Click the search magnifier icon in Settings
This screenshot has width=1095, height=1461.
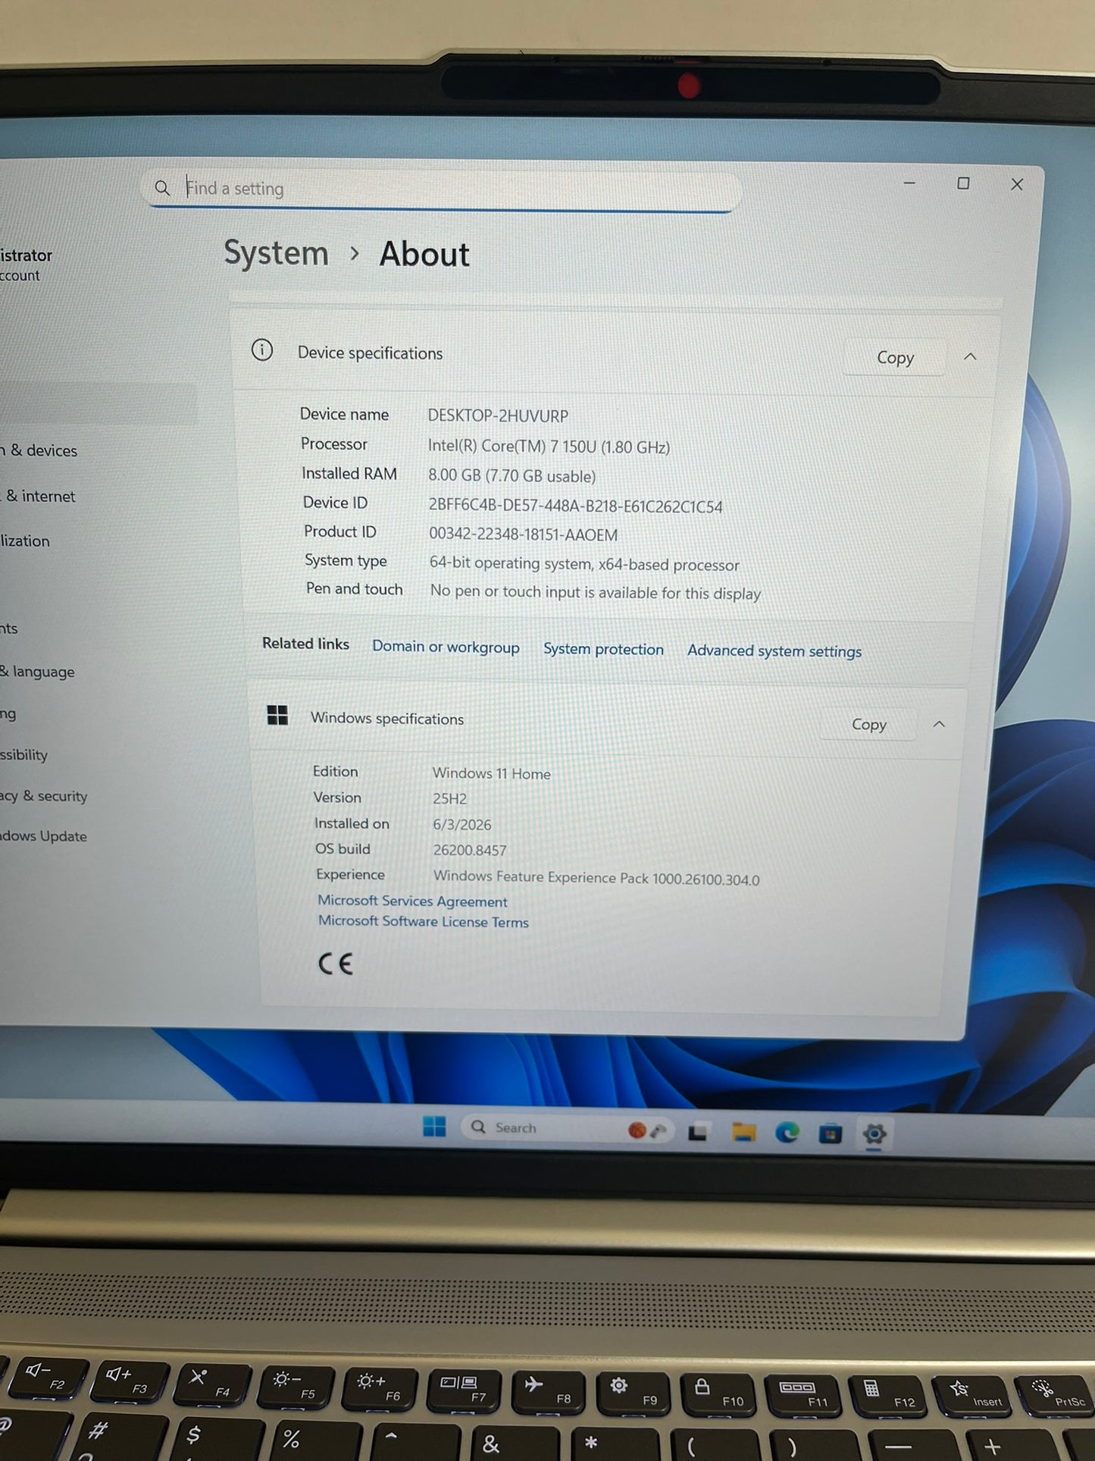coord(162,187)
